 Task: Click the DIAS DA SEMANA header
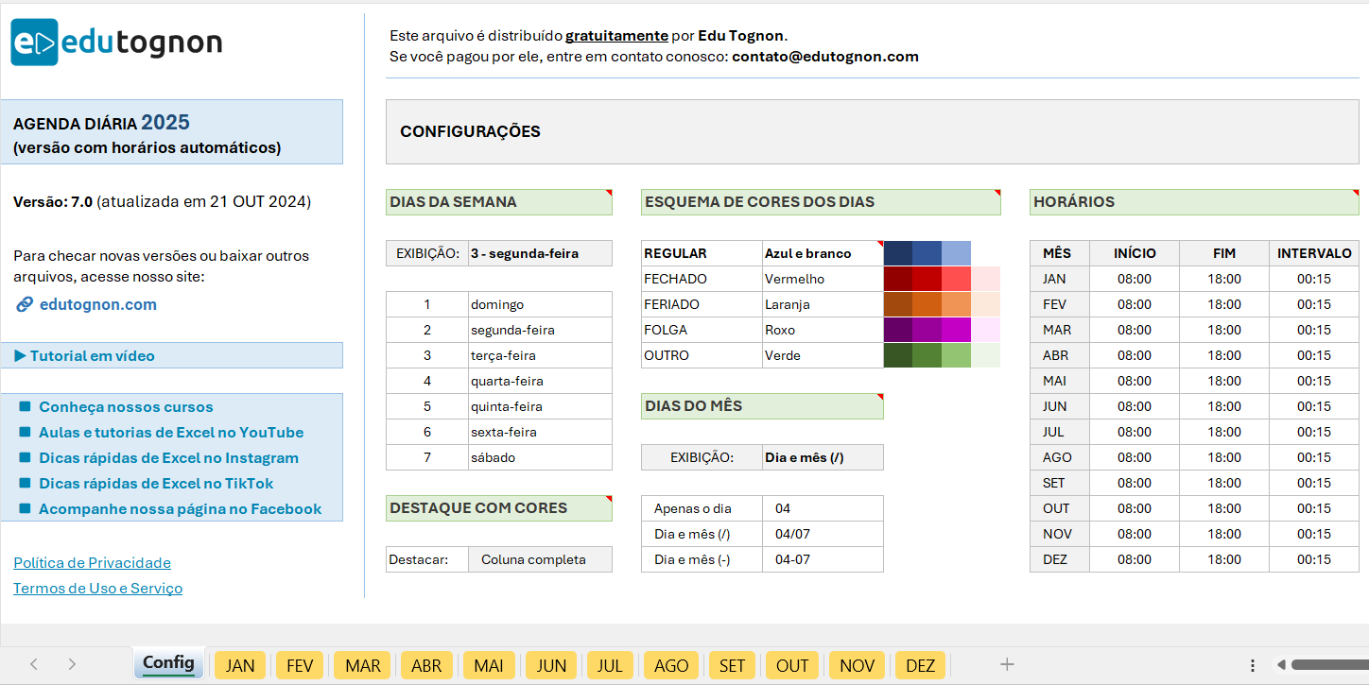click(499, 202)
